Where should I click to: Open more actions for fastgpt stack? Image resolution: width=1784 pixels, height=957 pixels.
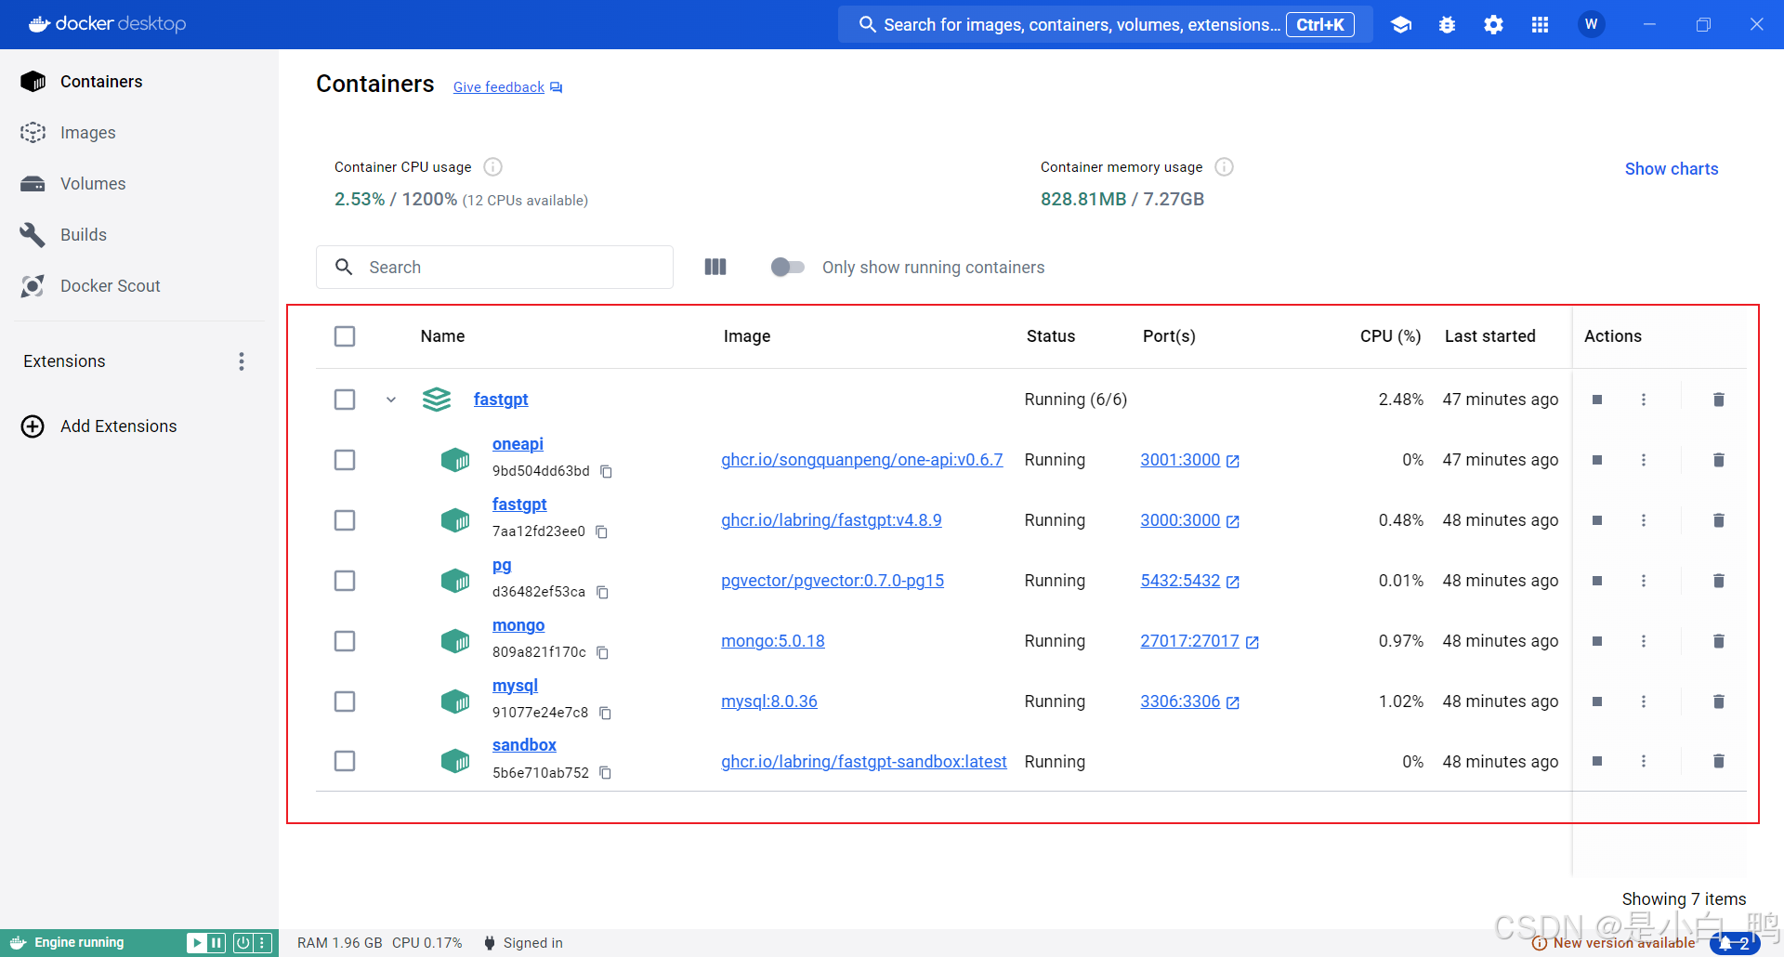click(1644, 400)
